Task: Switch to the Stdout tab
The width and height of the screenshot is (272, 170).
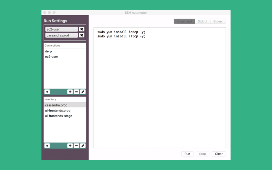Action: tap(202, 21)
